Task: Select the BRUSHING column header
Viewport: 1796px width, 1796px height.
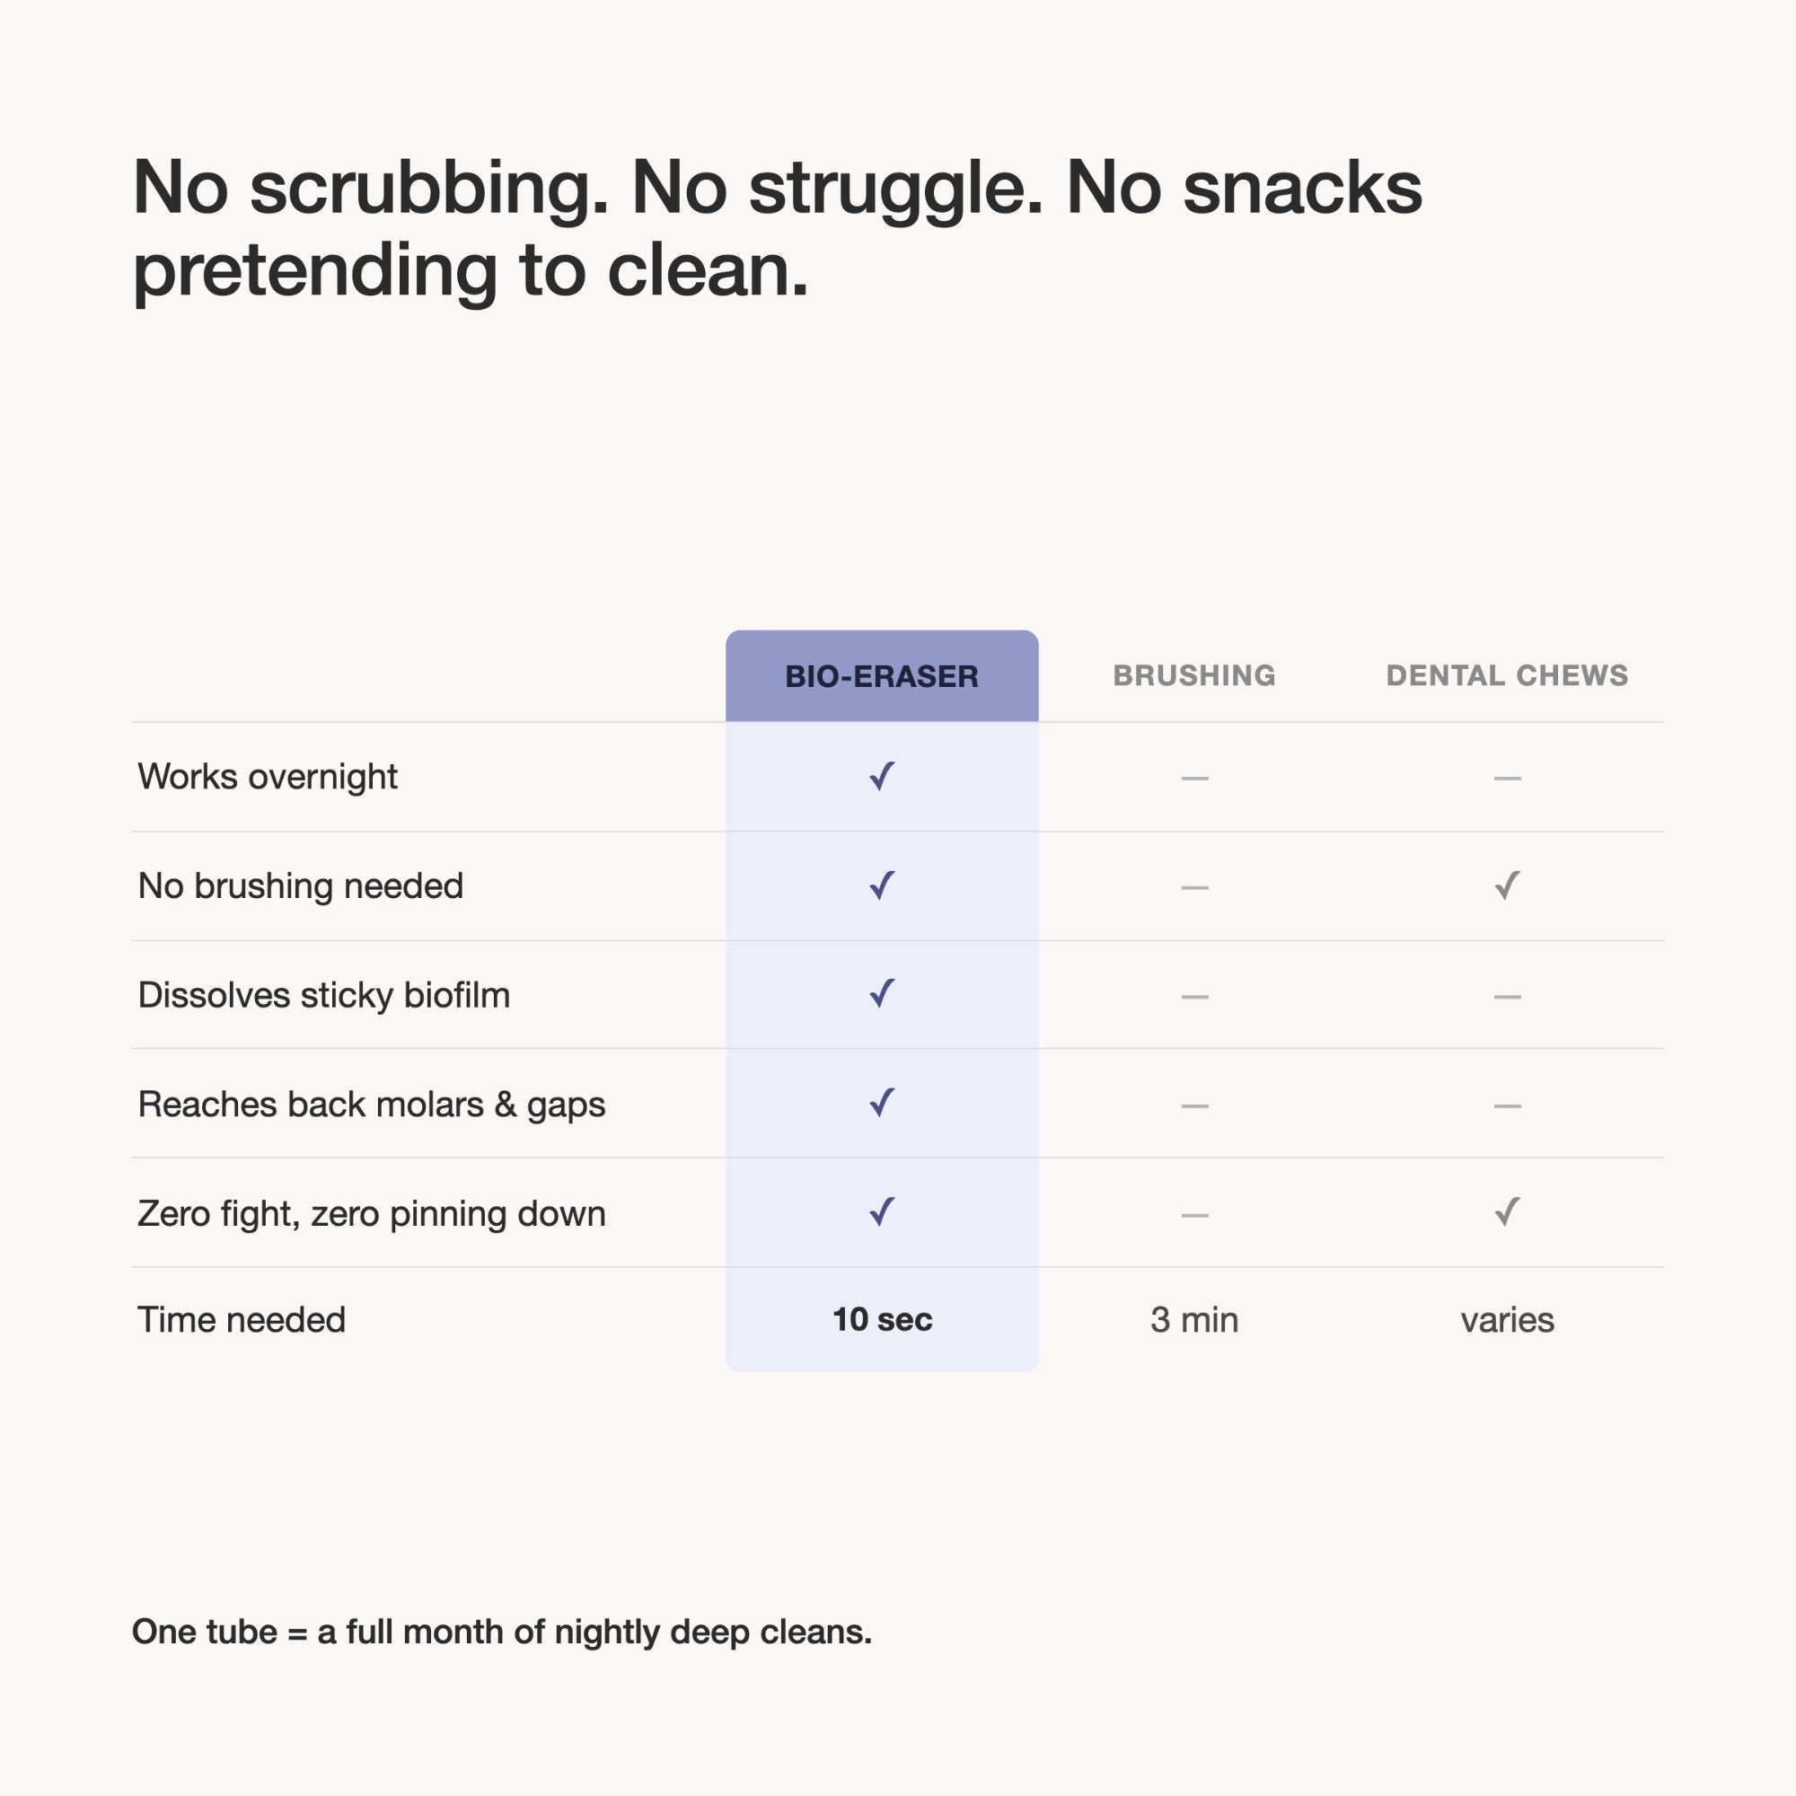Action: tap(1194, 676)
